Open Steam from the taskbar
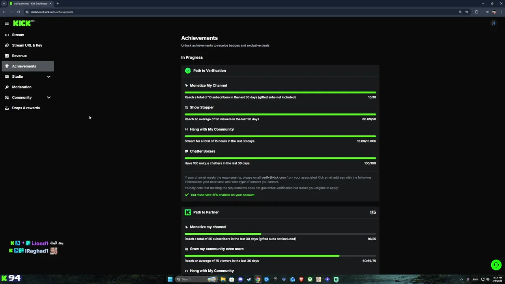 (x=249, y=279)
